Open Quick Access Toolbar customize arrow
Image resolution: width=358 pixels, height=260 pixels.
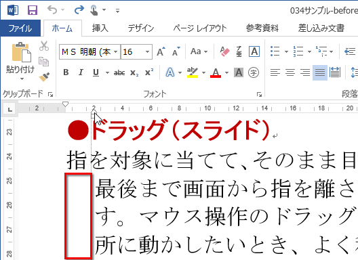click(117, 10)
